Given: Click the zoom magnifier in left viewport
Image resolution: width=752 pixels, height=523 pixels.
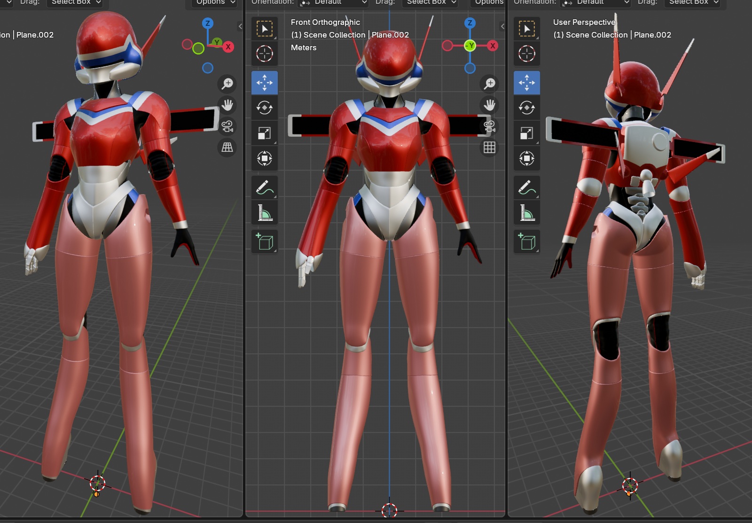Looking at the screenshot, I should pos(227,84).
